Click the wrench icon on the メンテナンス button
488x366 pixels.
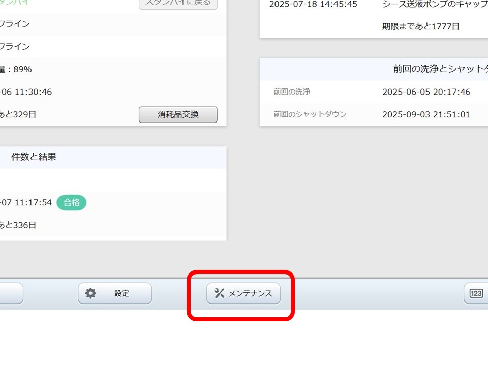(220, 293)
